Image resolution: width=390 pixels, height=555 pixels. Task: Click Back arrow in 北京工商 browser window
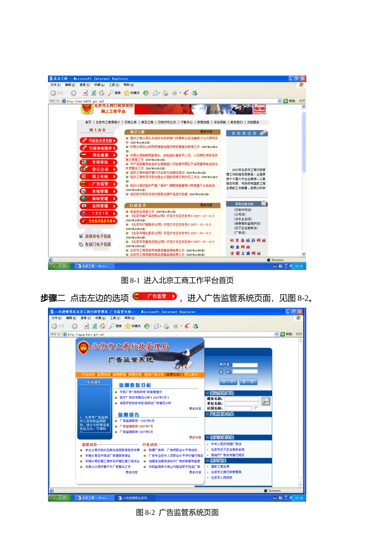tap(53, 93)
